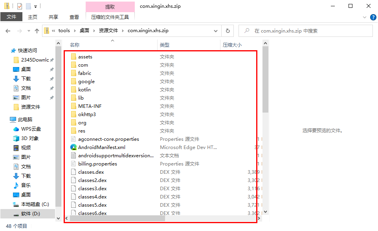The height and width of the screenshot is (231, 378).
Task: Unpin 文档 from Quick Access
Action: point(51,88)
